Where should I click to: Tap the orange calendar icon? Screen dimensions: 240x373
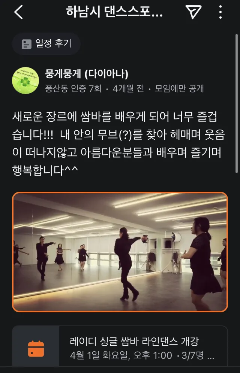(x=36, y=349)
